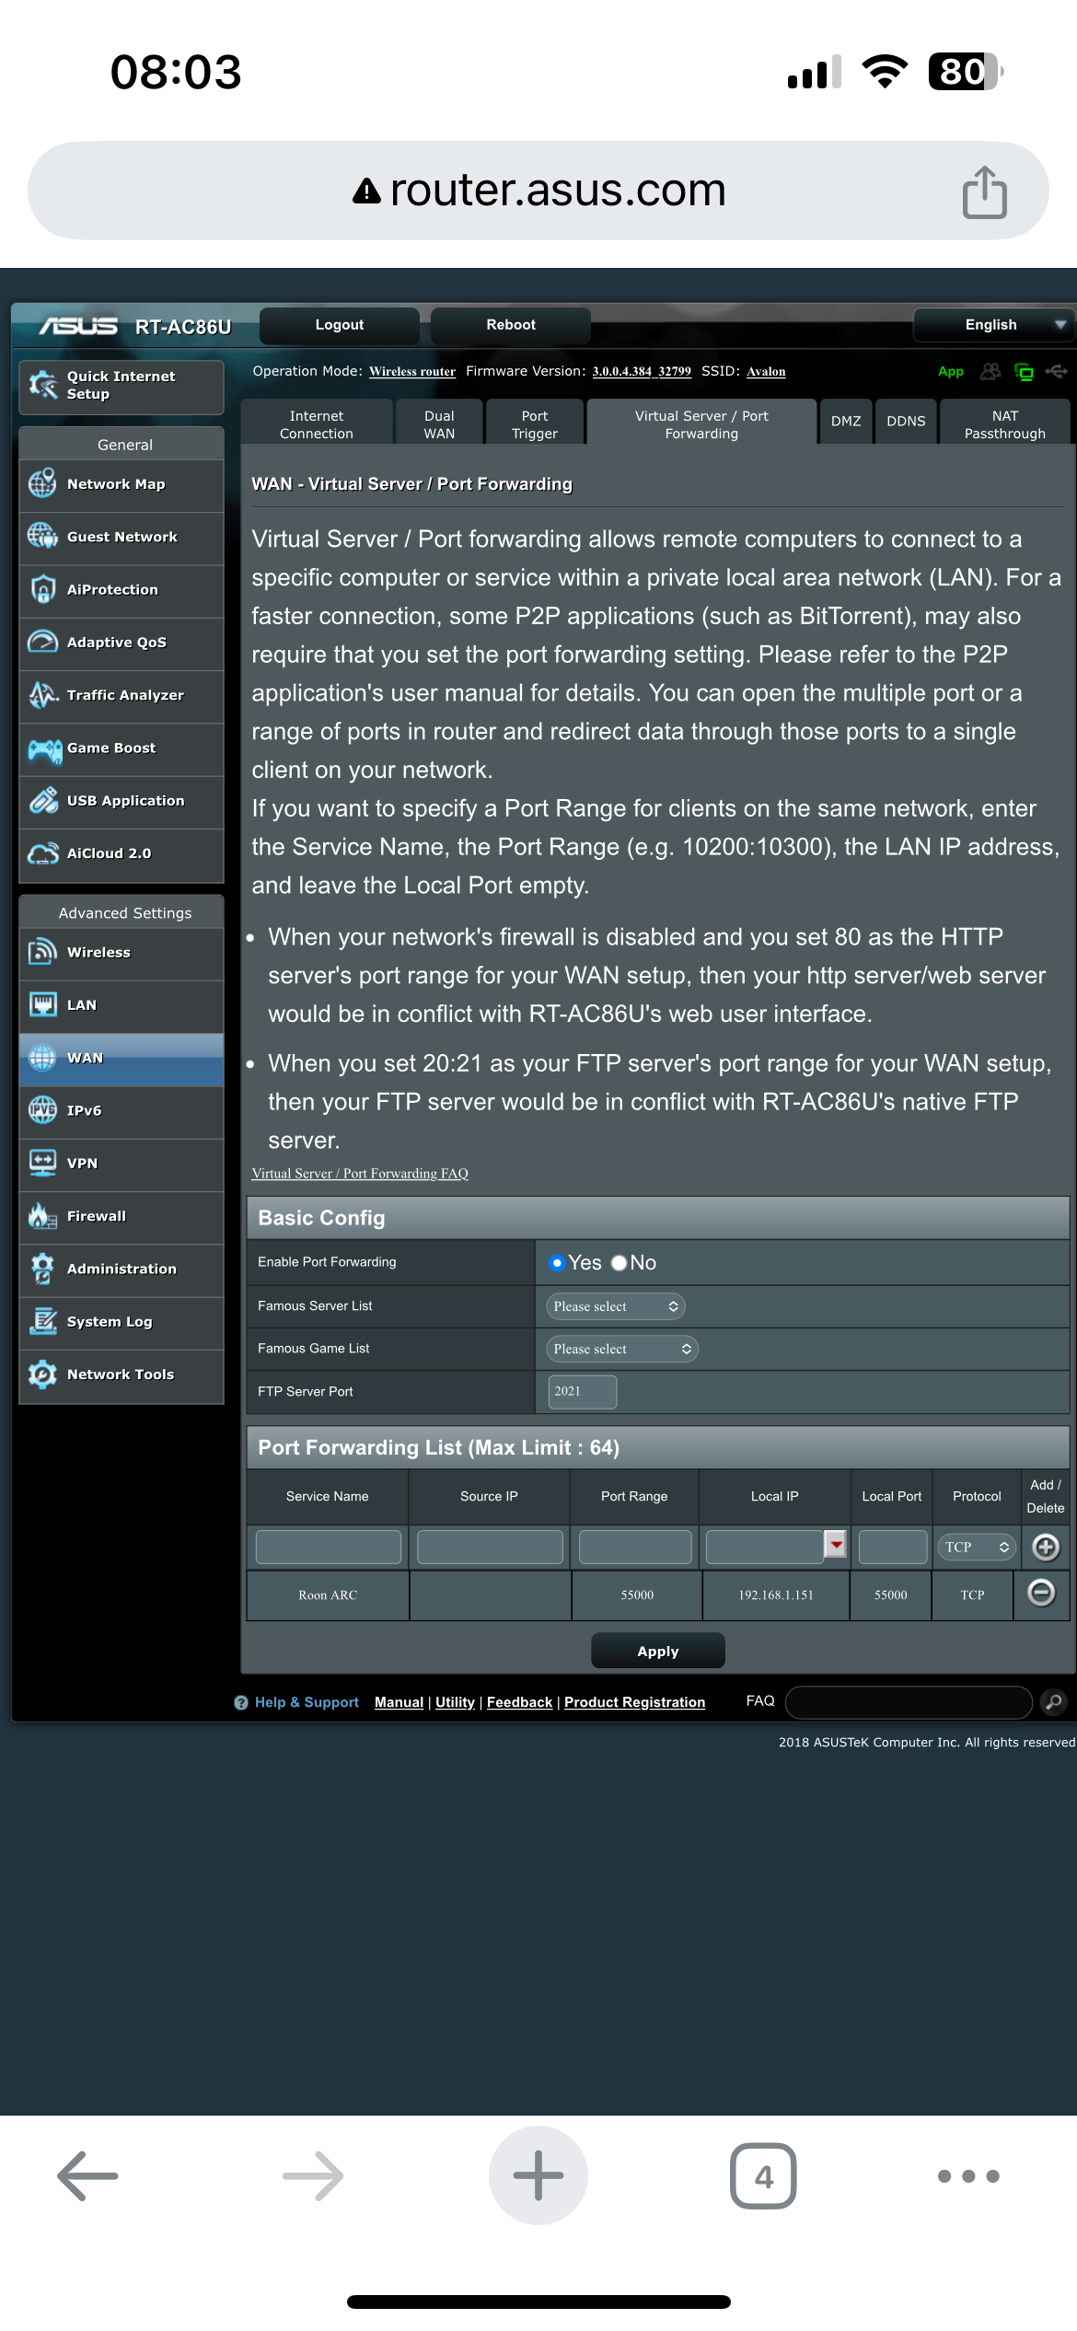The height and width of the screenshot is (2331, 1077).
Task: Open Wireless settings icon
Action: pos(42,952)
